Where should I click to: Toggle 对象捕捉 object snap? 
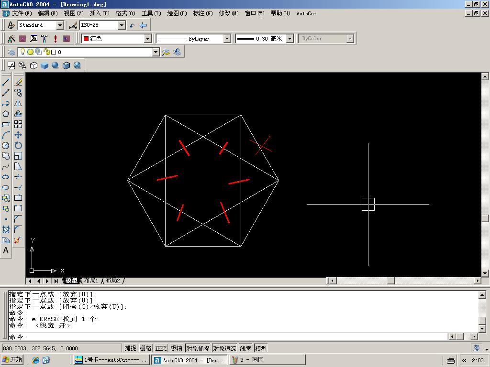[x=198, y=348]
